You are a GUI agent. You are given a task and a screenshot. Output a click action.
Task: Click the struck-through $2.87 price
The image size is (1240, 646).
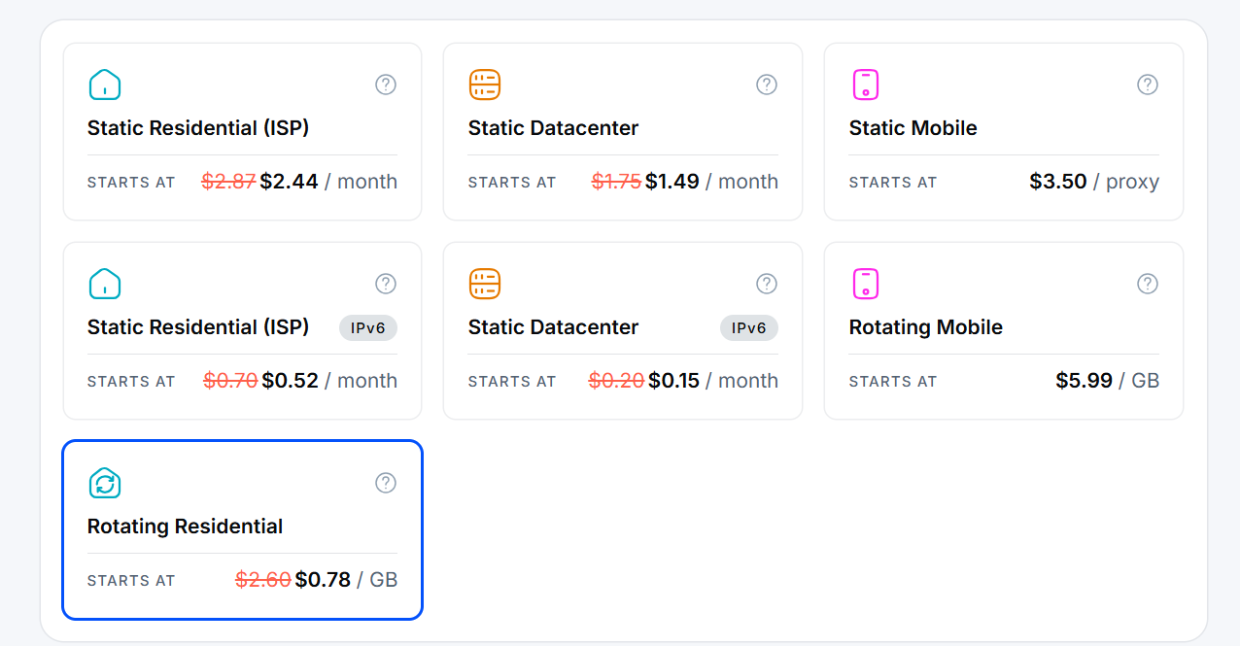pyautogui.click(x=228, y=182)
